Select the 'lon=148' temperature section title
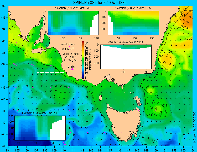This screenshot has height=152, width=197. (x=125, y=42)
